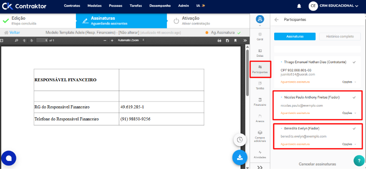This screenshot has width=366, height=169.
Task: Open the Geral sidebar section
Action: click(260, 37)
